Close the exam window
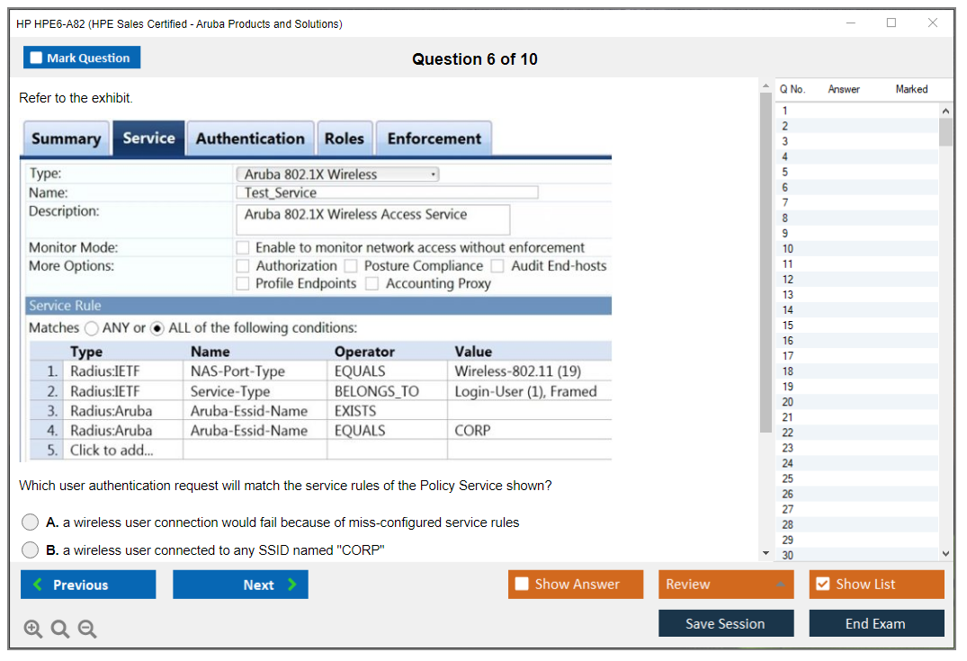Viewport: 967px width, 661px height. point(933,23)
